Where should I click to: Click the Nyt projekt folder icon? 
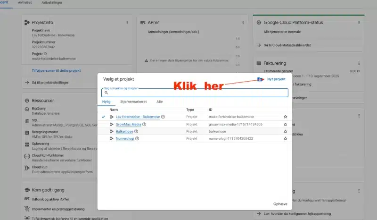[x=260, y=79]
